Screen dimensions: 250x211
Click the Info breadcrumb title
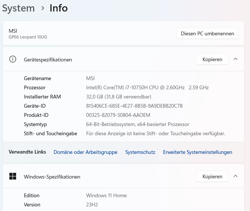(59, 8)
